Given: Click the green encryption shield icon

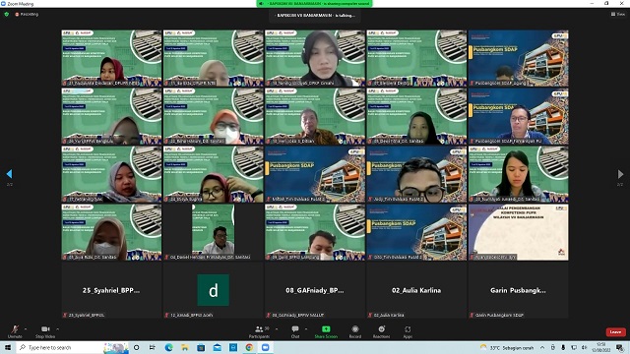Looking at the screenshot, I should click(7, 14).
